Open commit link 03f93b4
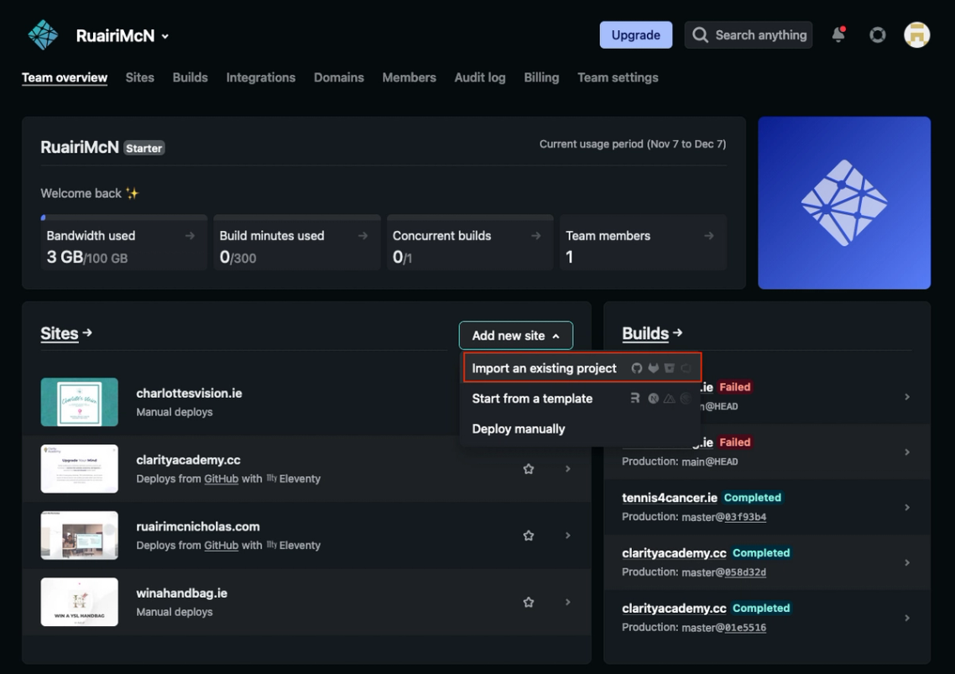955x674 pixels. tap(745, 517)
